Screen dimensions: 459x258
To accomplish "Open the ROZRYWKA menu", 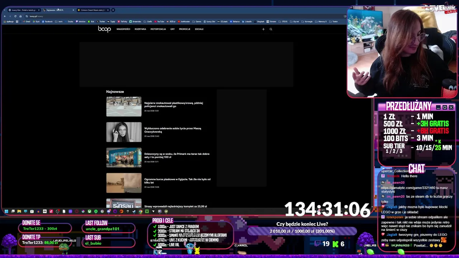I will click(x=140, y=29).
